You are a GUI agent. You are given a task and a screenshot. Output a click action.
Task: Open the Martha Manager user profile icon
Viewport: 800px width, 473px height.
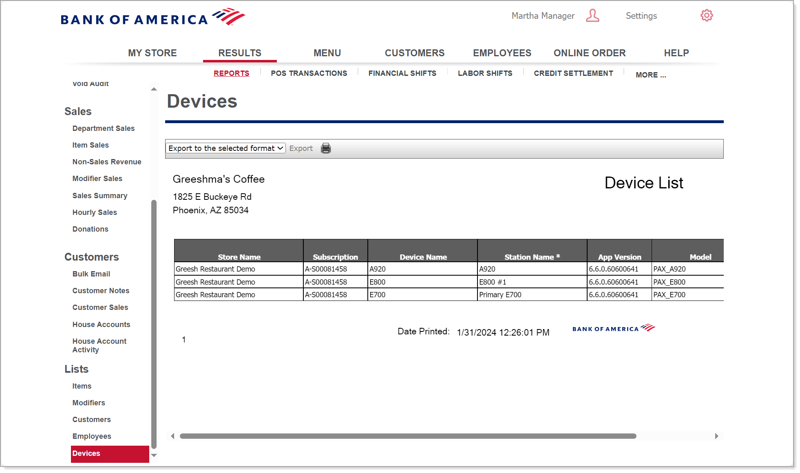pos(592,16)
